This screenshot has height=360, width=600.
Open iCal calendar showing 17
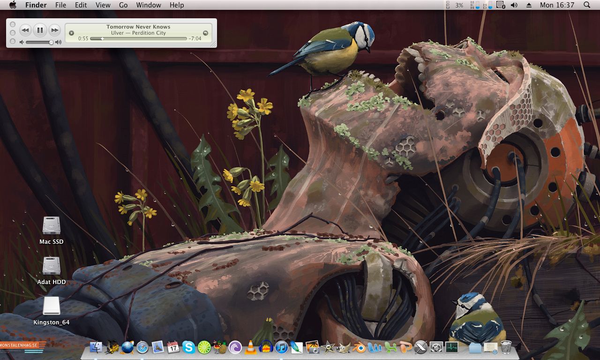click(173, 347)
